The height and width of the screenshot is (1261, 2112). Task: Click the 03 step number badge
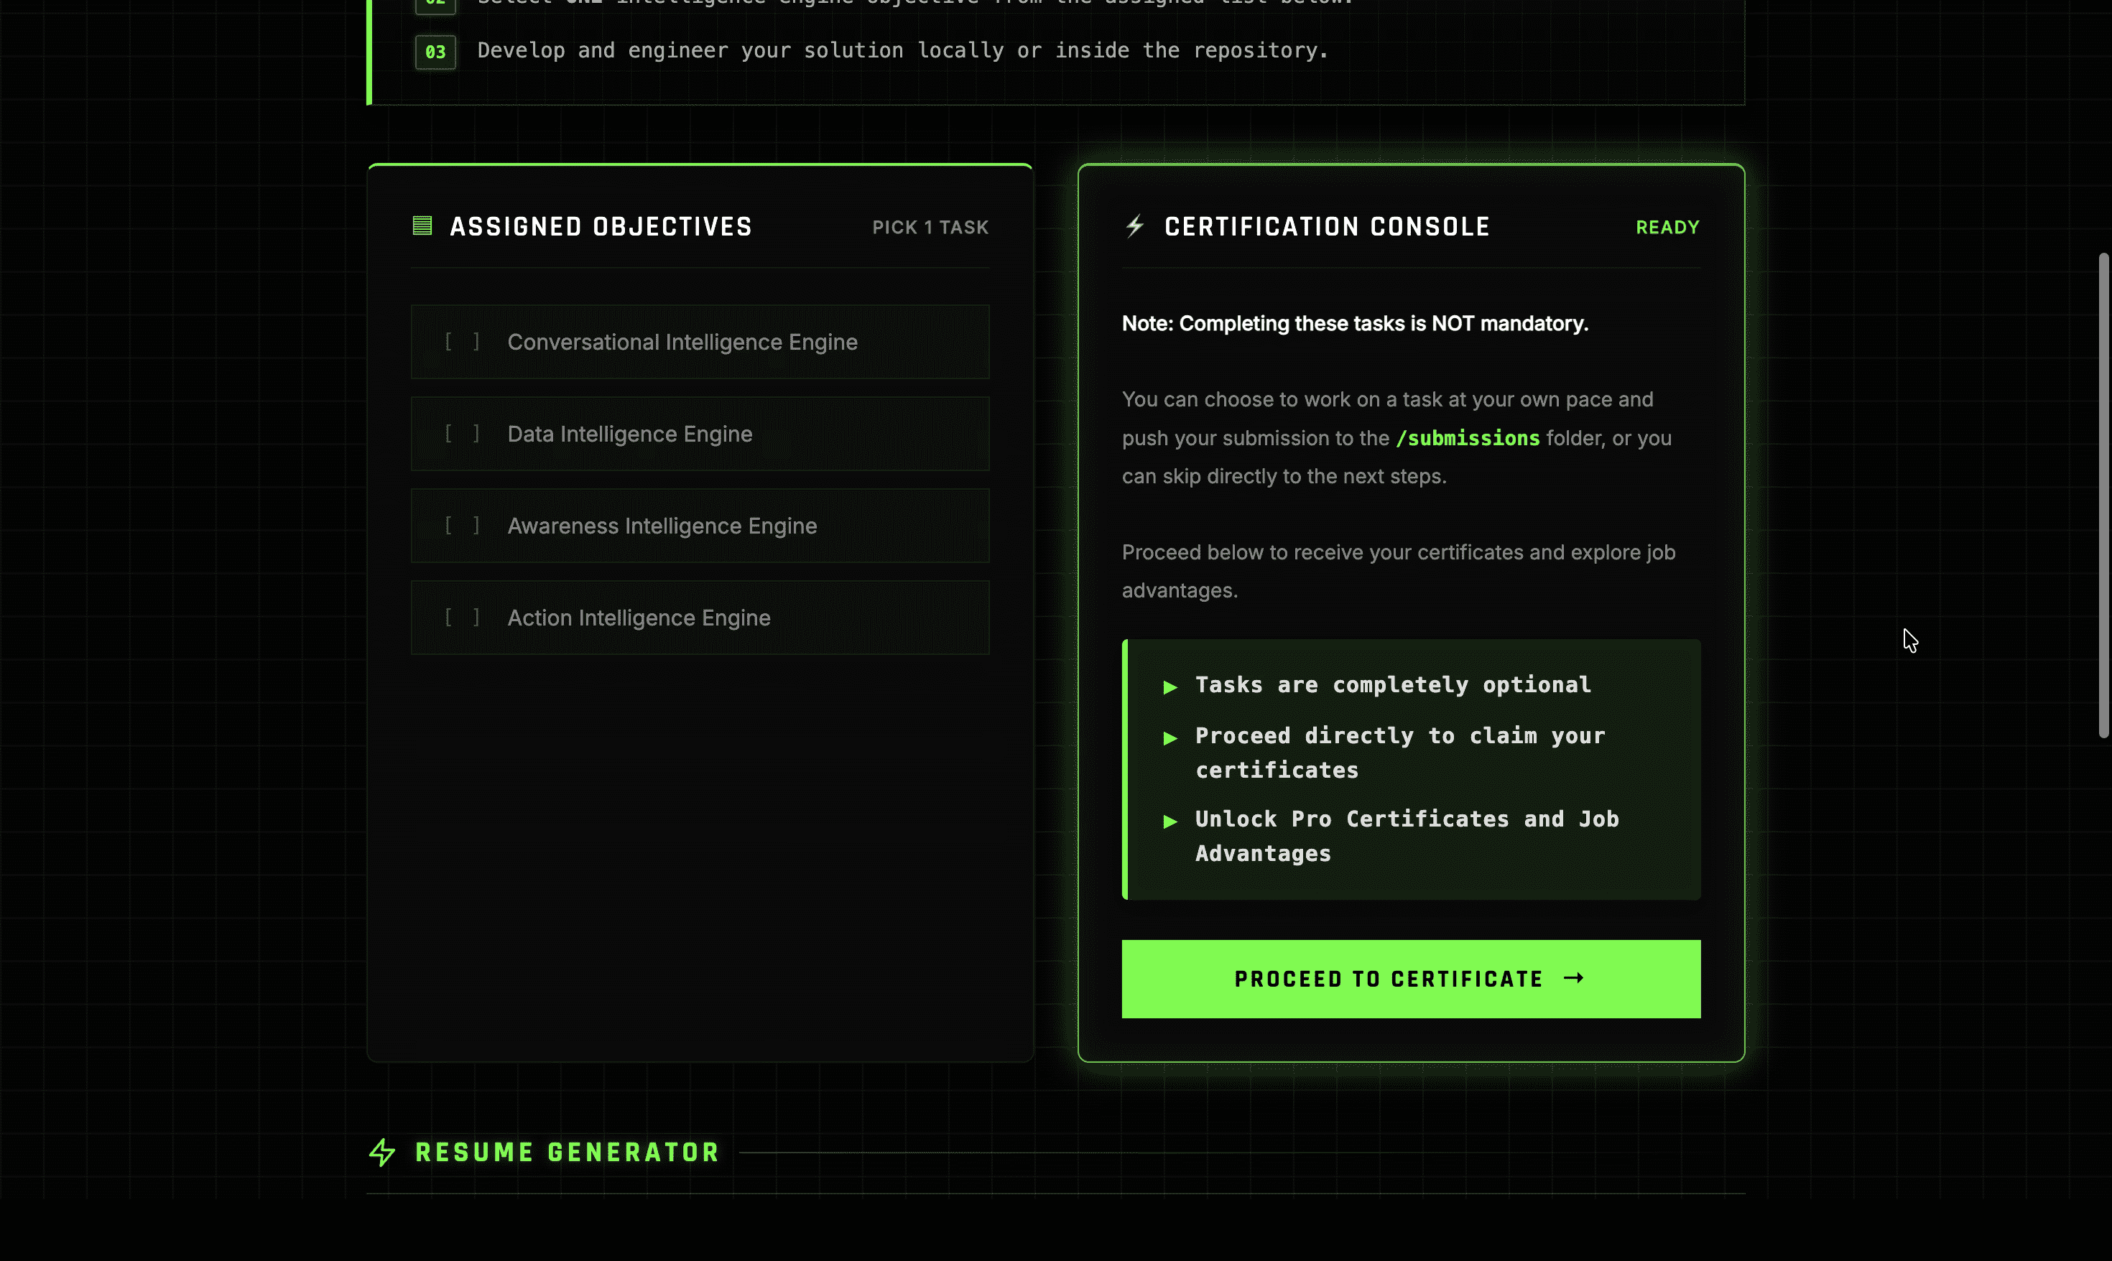coord(435,52)
